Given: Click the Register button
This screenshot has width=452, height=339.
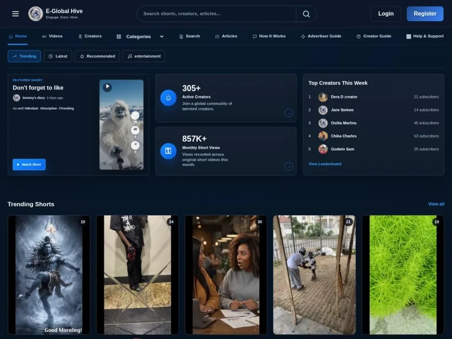Looking at the screenshot, I should pos(425,14).
